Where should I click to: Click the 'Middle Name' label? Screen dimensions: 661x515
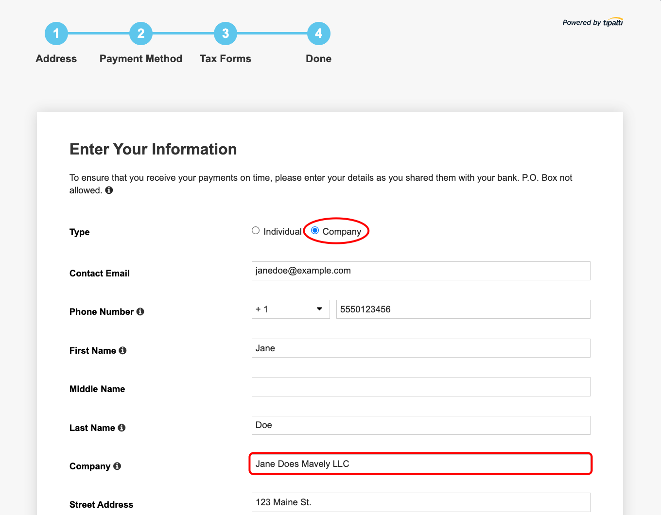(x=97, y=389)
